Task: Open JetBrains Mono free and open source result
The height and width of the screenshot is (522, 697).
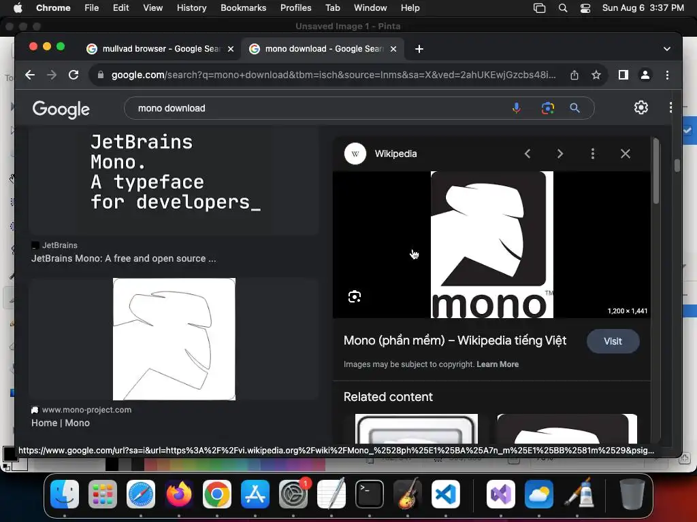Action: click(124, 258)
